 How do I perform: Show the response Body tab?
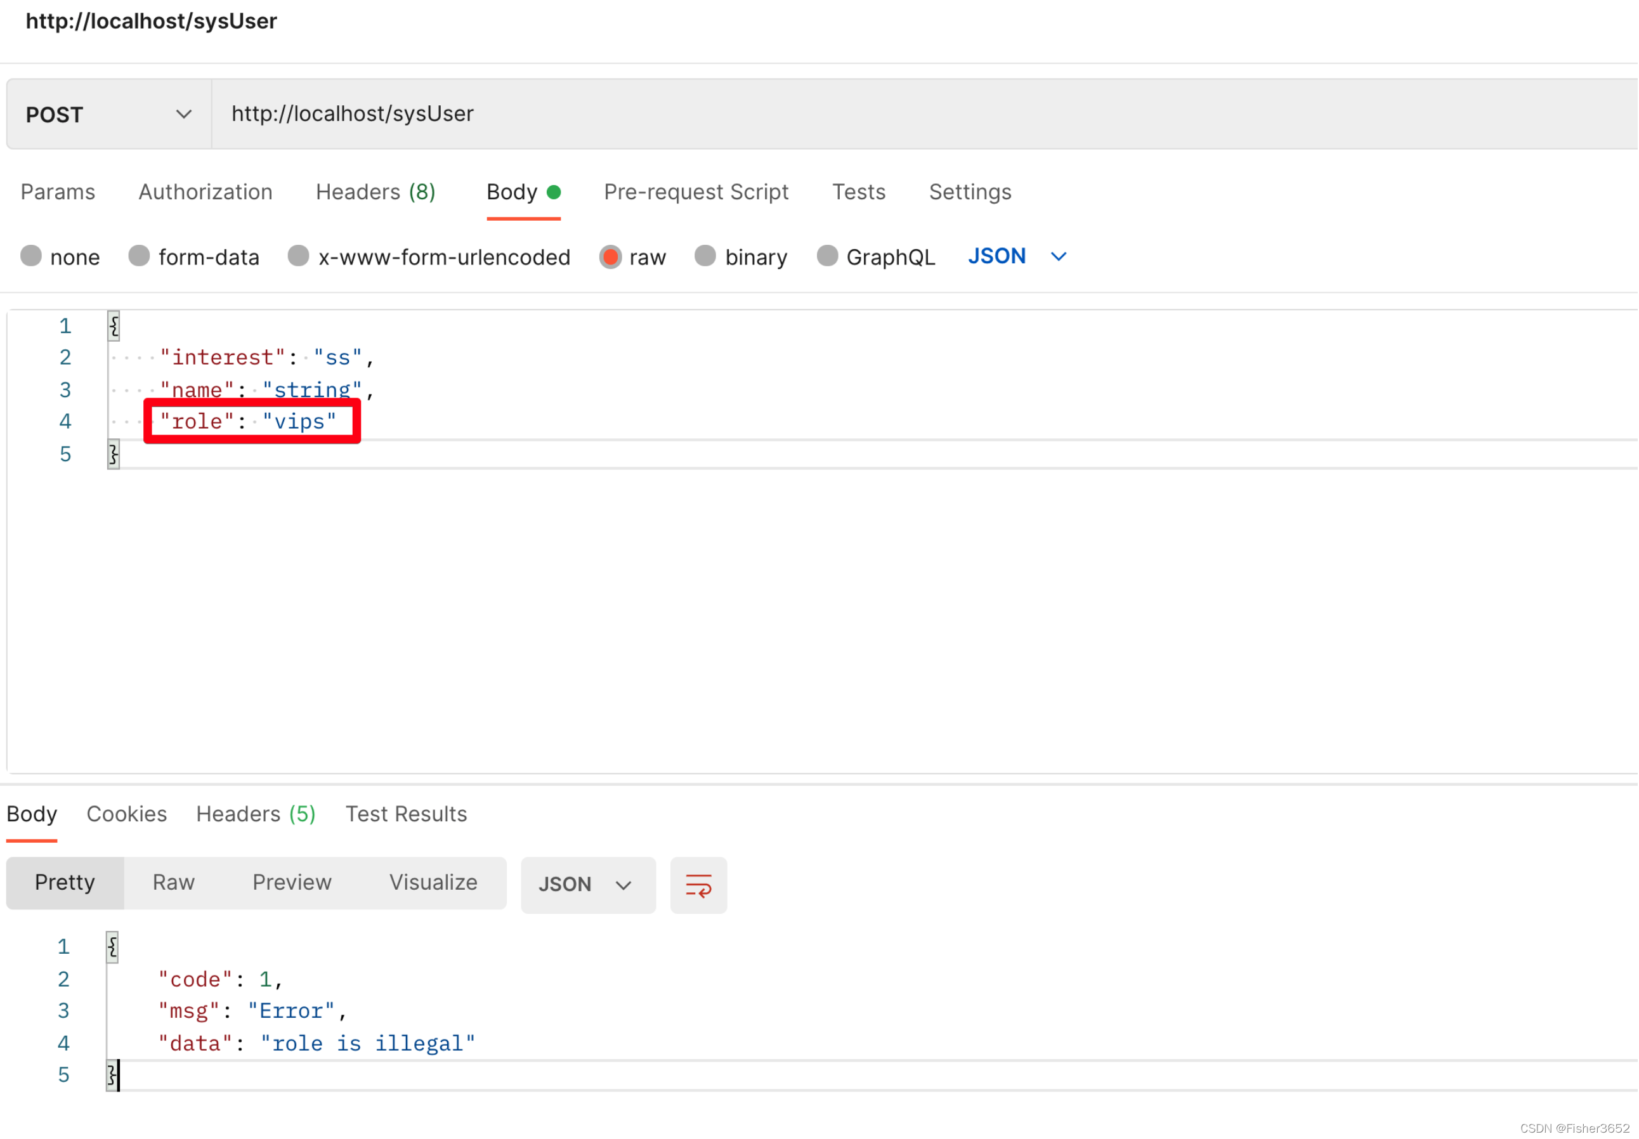coord(32,814)
